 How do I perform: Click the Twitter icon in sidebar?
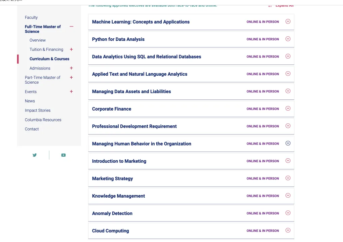coord(35,155)
